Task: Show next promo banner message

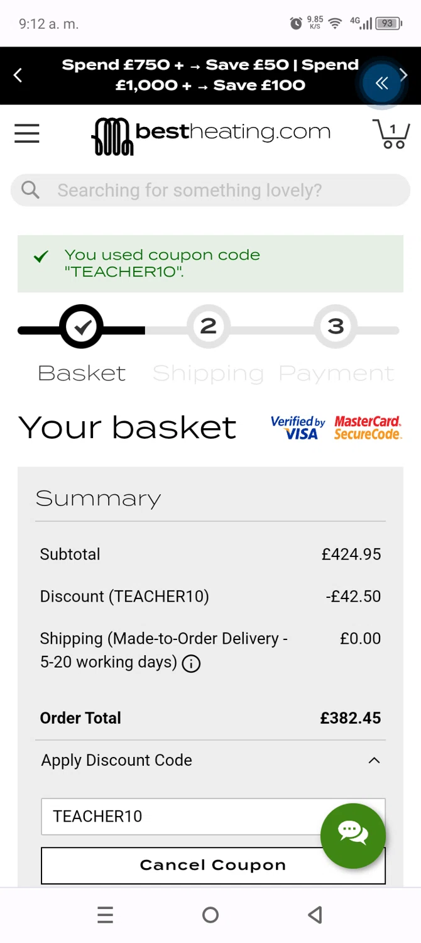Action: [404, 75]
